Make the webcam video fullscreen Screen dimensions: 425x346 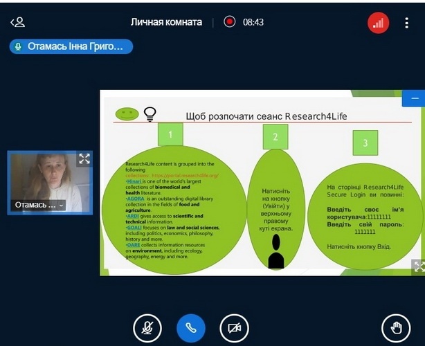tap(84, 159)
